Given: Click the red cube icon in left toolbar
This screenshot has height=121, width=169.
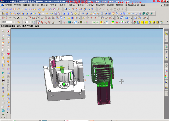Looking at the screenshot, I should [8, 31].
